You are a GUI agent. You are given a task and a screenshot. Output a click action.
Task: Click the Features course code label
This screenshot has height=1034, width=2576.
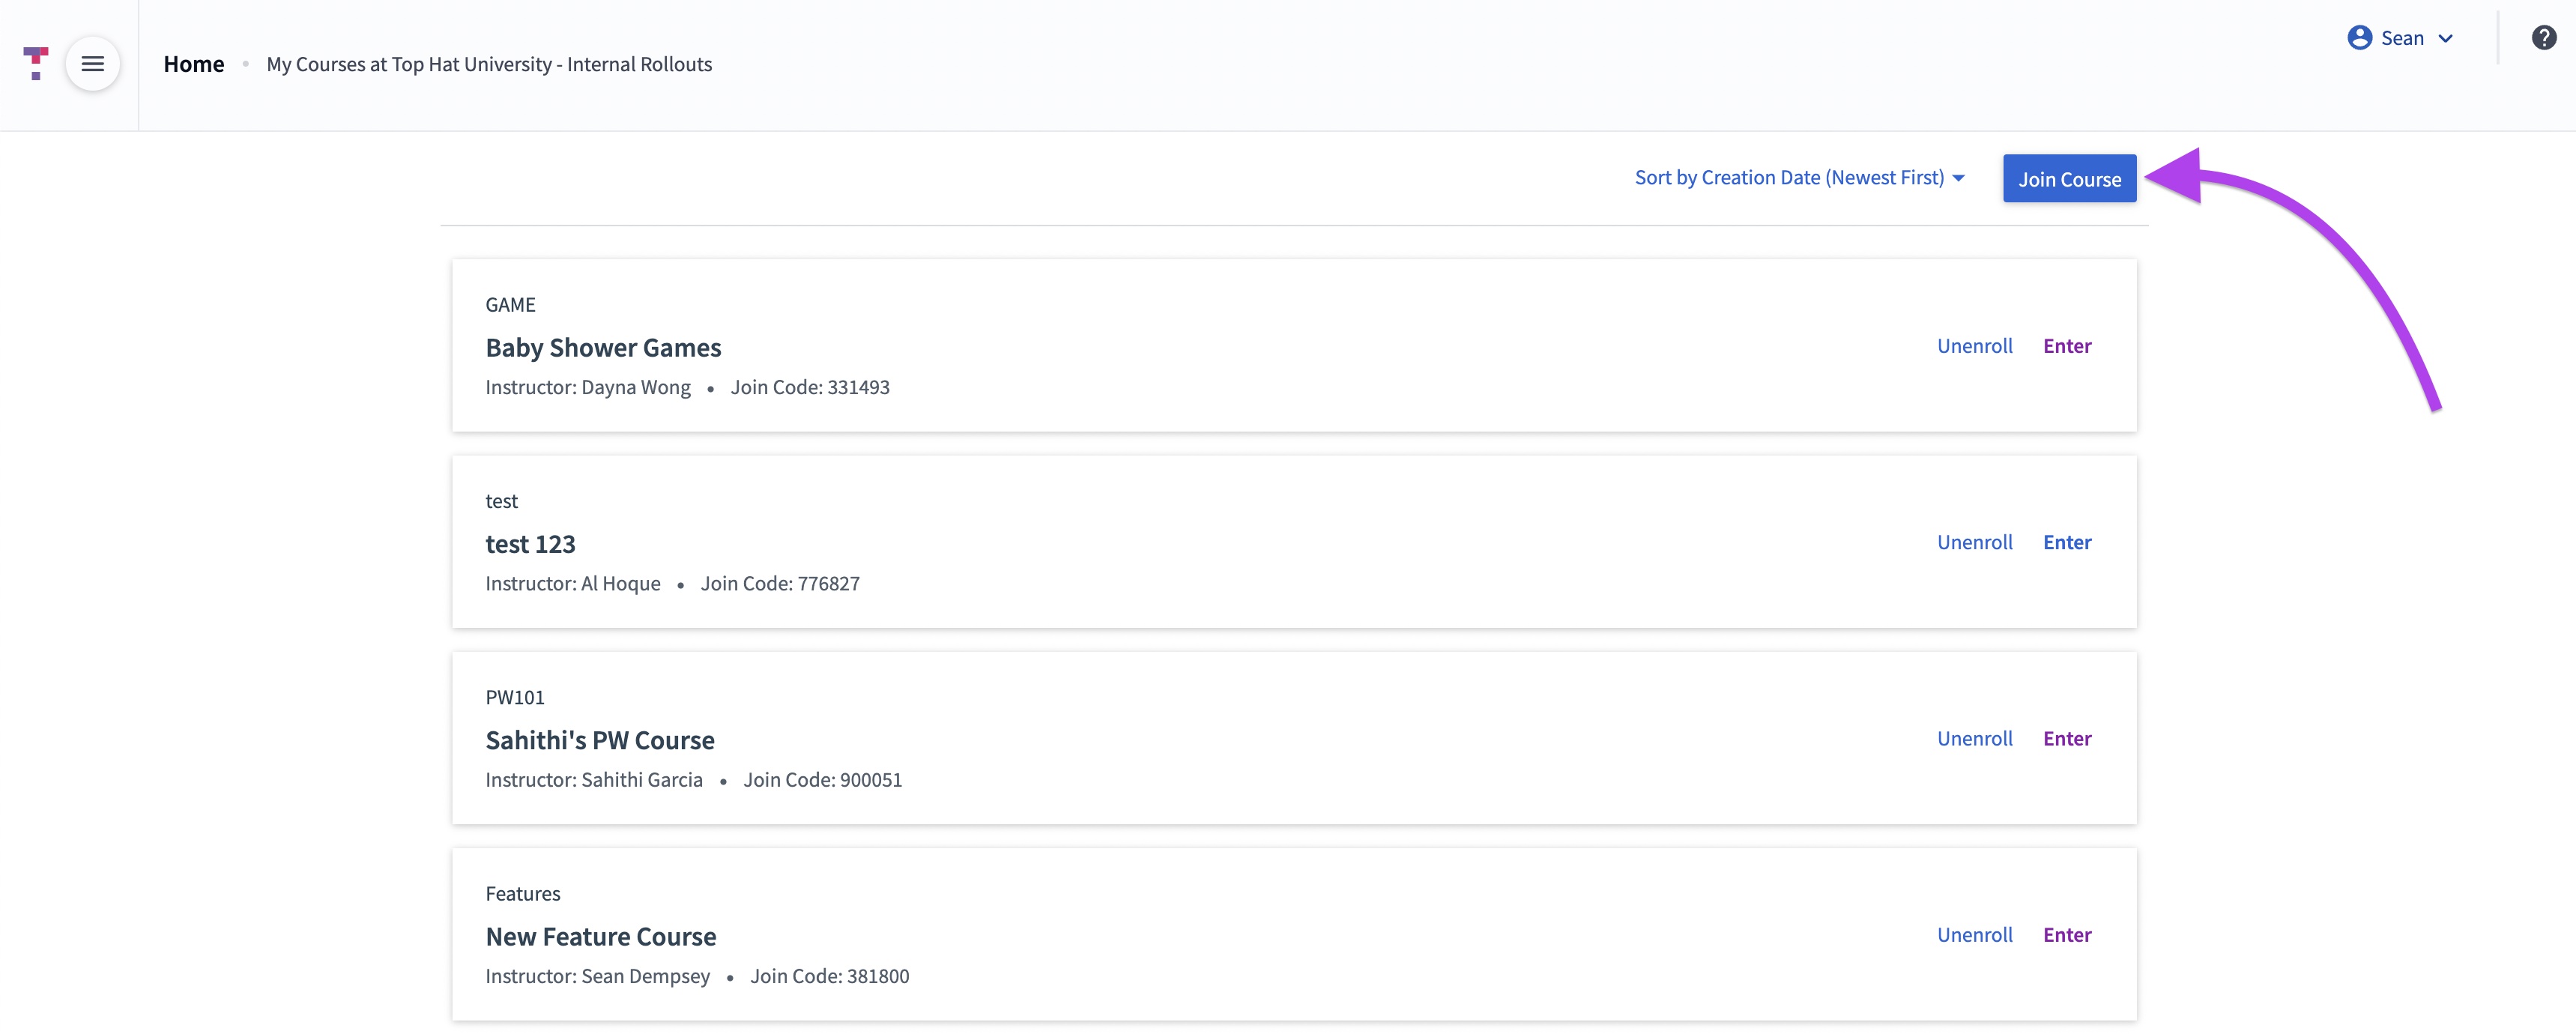[523, 894]
